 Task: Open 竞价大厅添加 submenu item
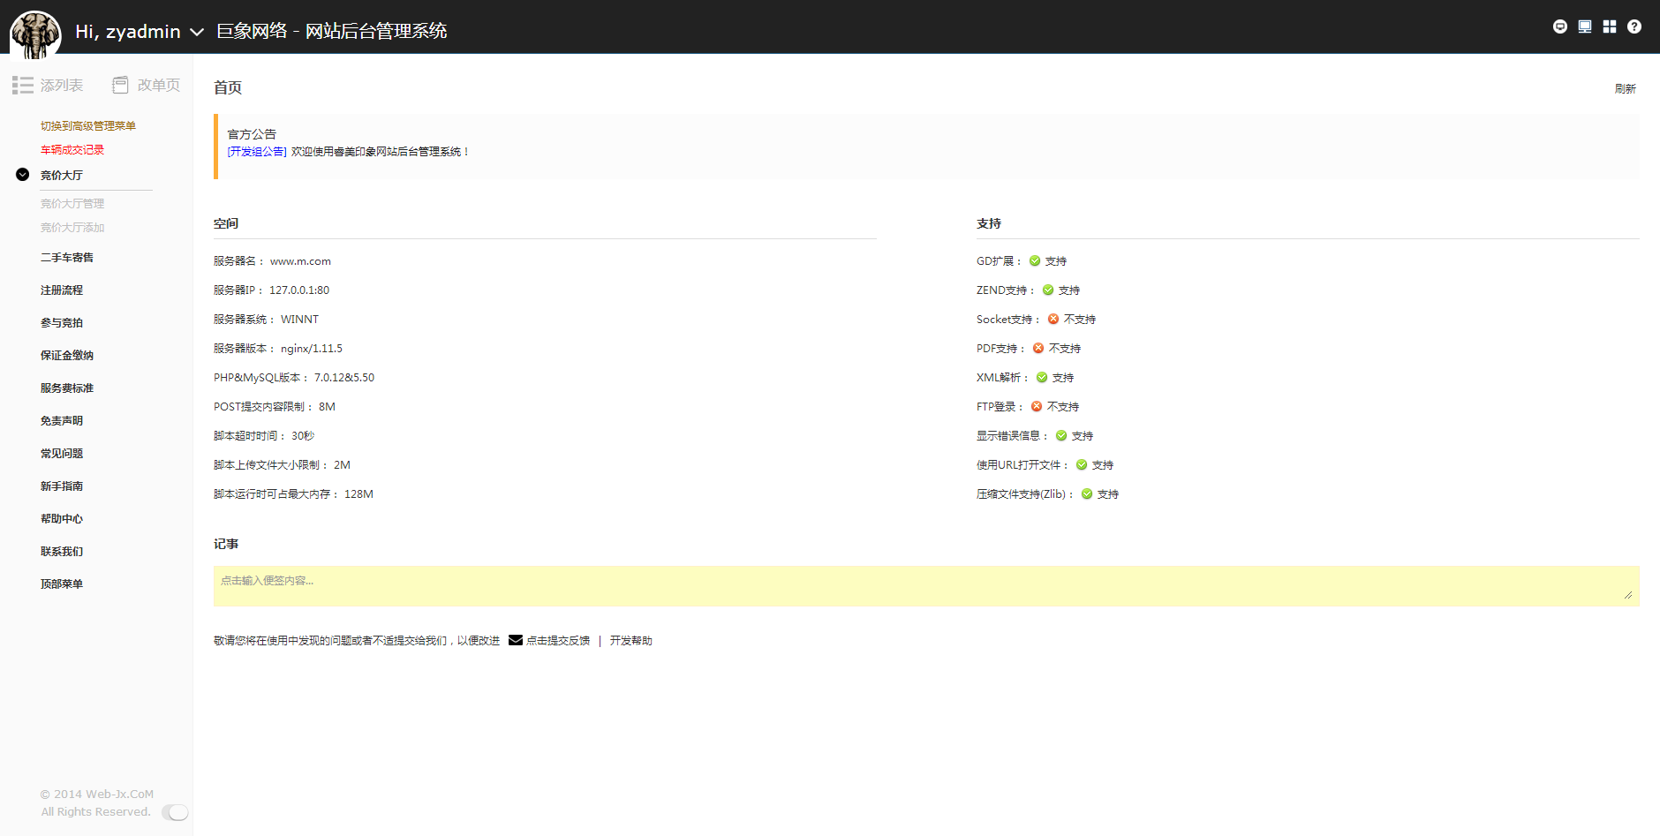click(x=72, y=228)
